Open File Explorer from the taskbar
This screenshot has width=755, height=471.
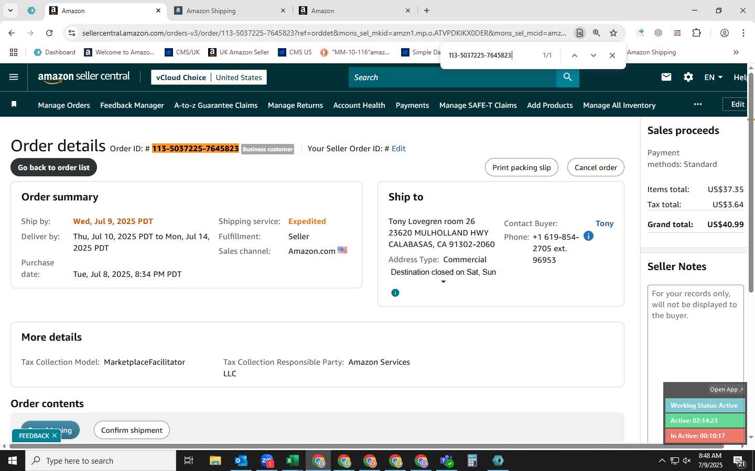tap(215, 461)
